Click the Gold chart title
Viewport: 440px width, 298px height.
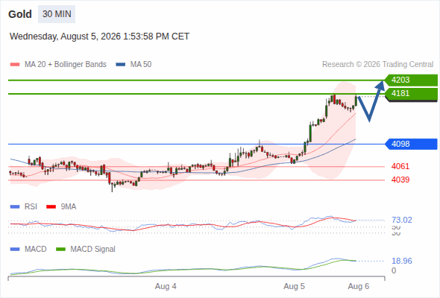tap(20, 14)
